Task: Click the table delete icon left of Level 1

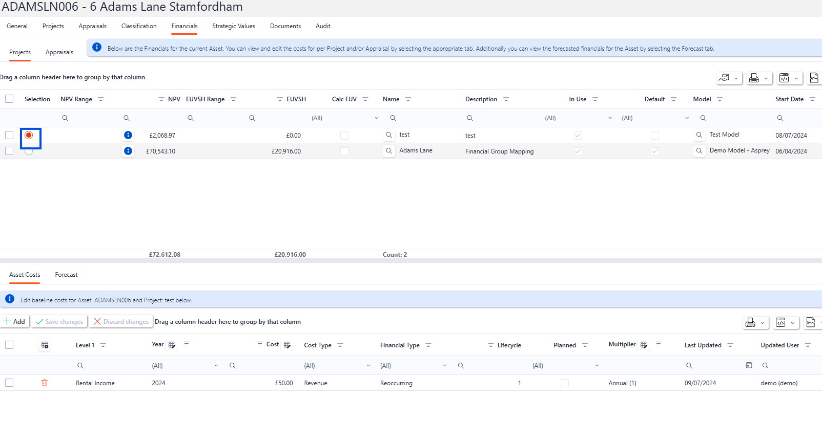Action: pos(45,345)
